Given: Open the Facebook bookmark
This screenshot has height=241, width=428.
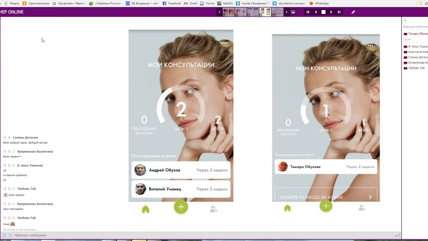Looking at the screenshot, I should [x=172, y=3].
